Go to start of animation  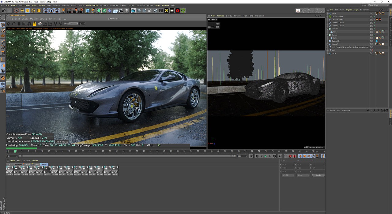pyautogui.click(x=251, y=156)
